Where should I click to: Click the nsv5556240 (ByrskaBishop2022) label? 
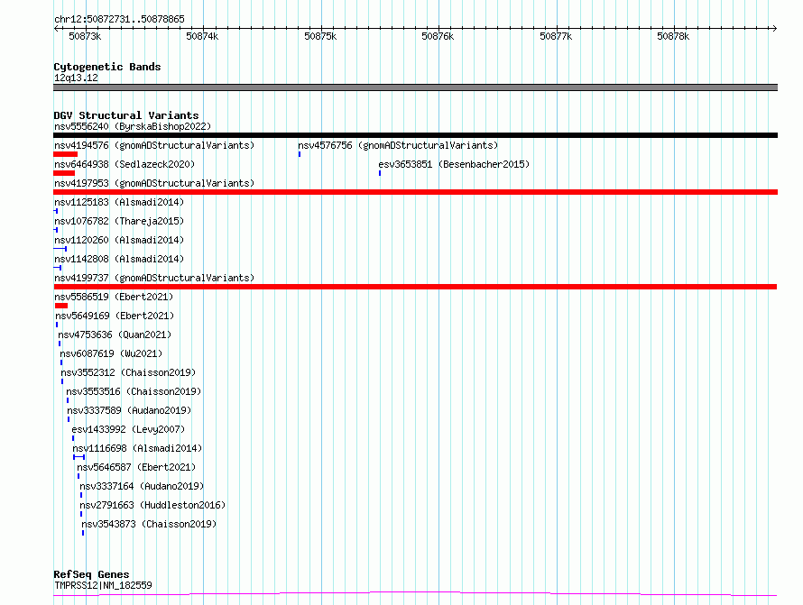[133, 126]
